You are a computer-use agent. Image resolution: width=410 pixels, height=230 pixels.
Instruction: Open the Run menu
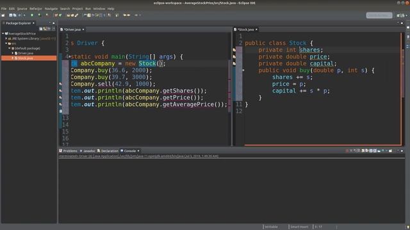point(88,8)
